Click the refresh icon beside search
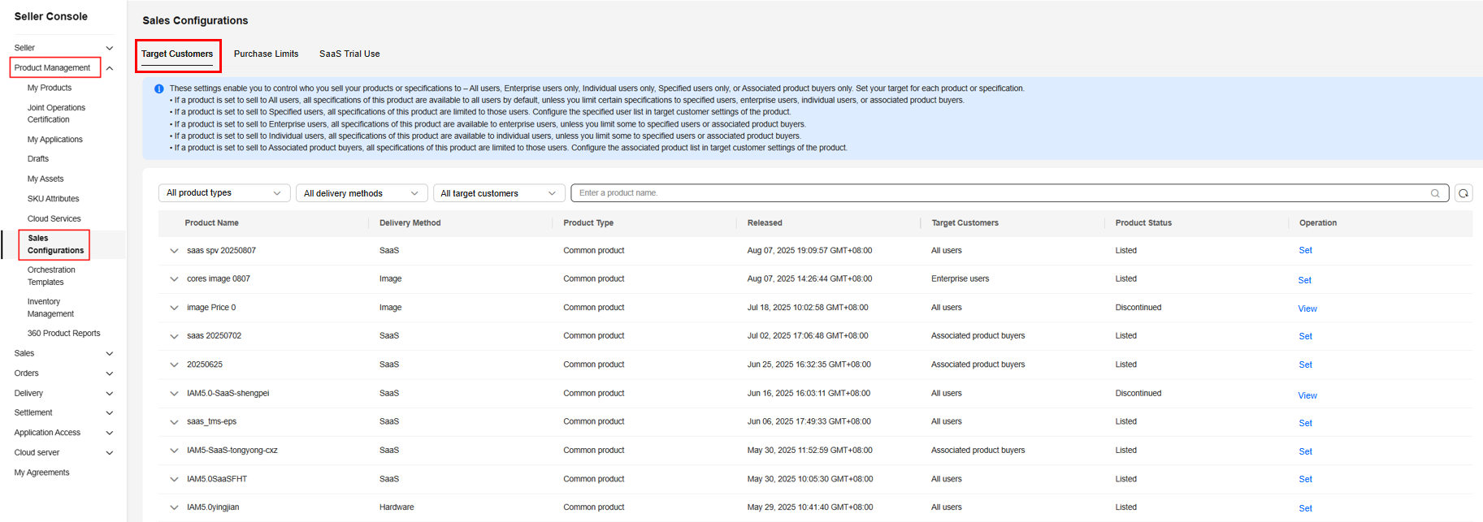 [x=1463, y=193]
